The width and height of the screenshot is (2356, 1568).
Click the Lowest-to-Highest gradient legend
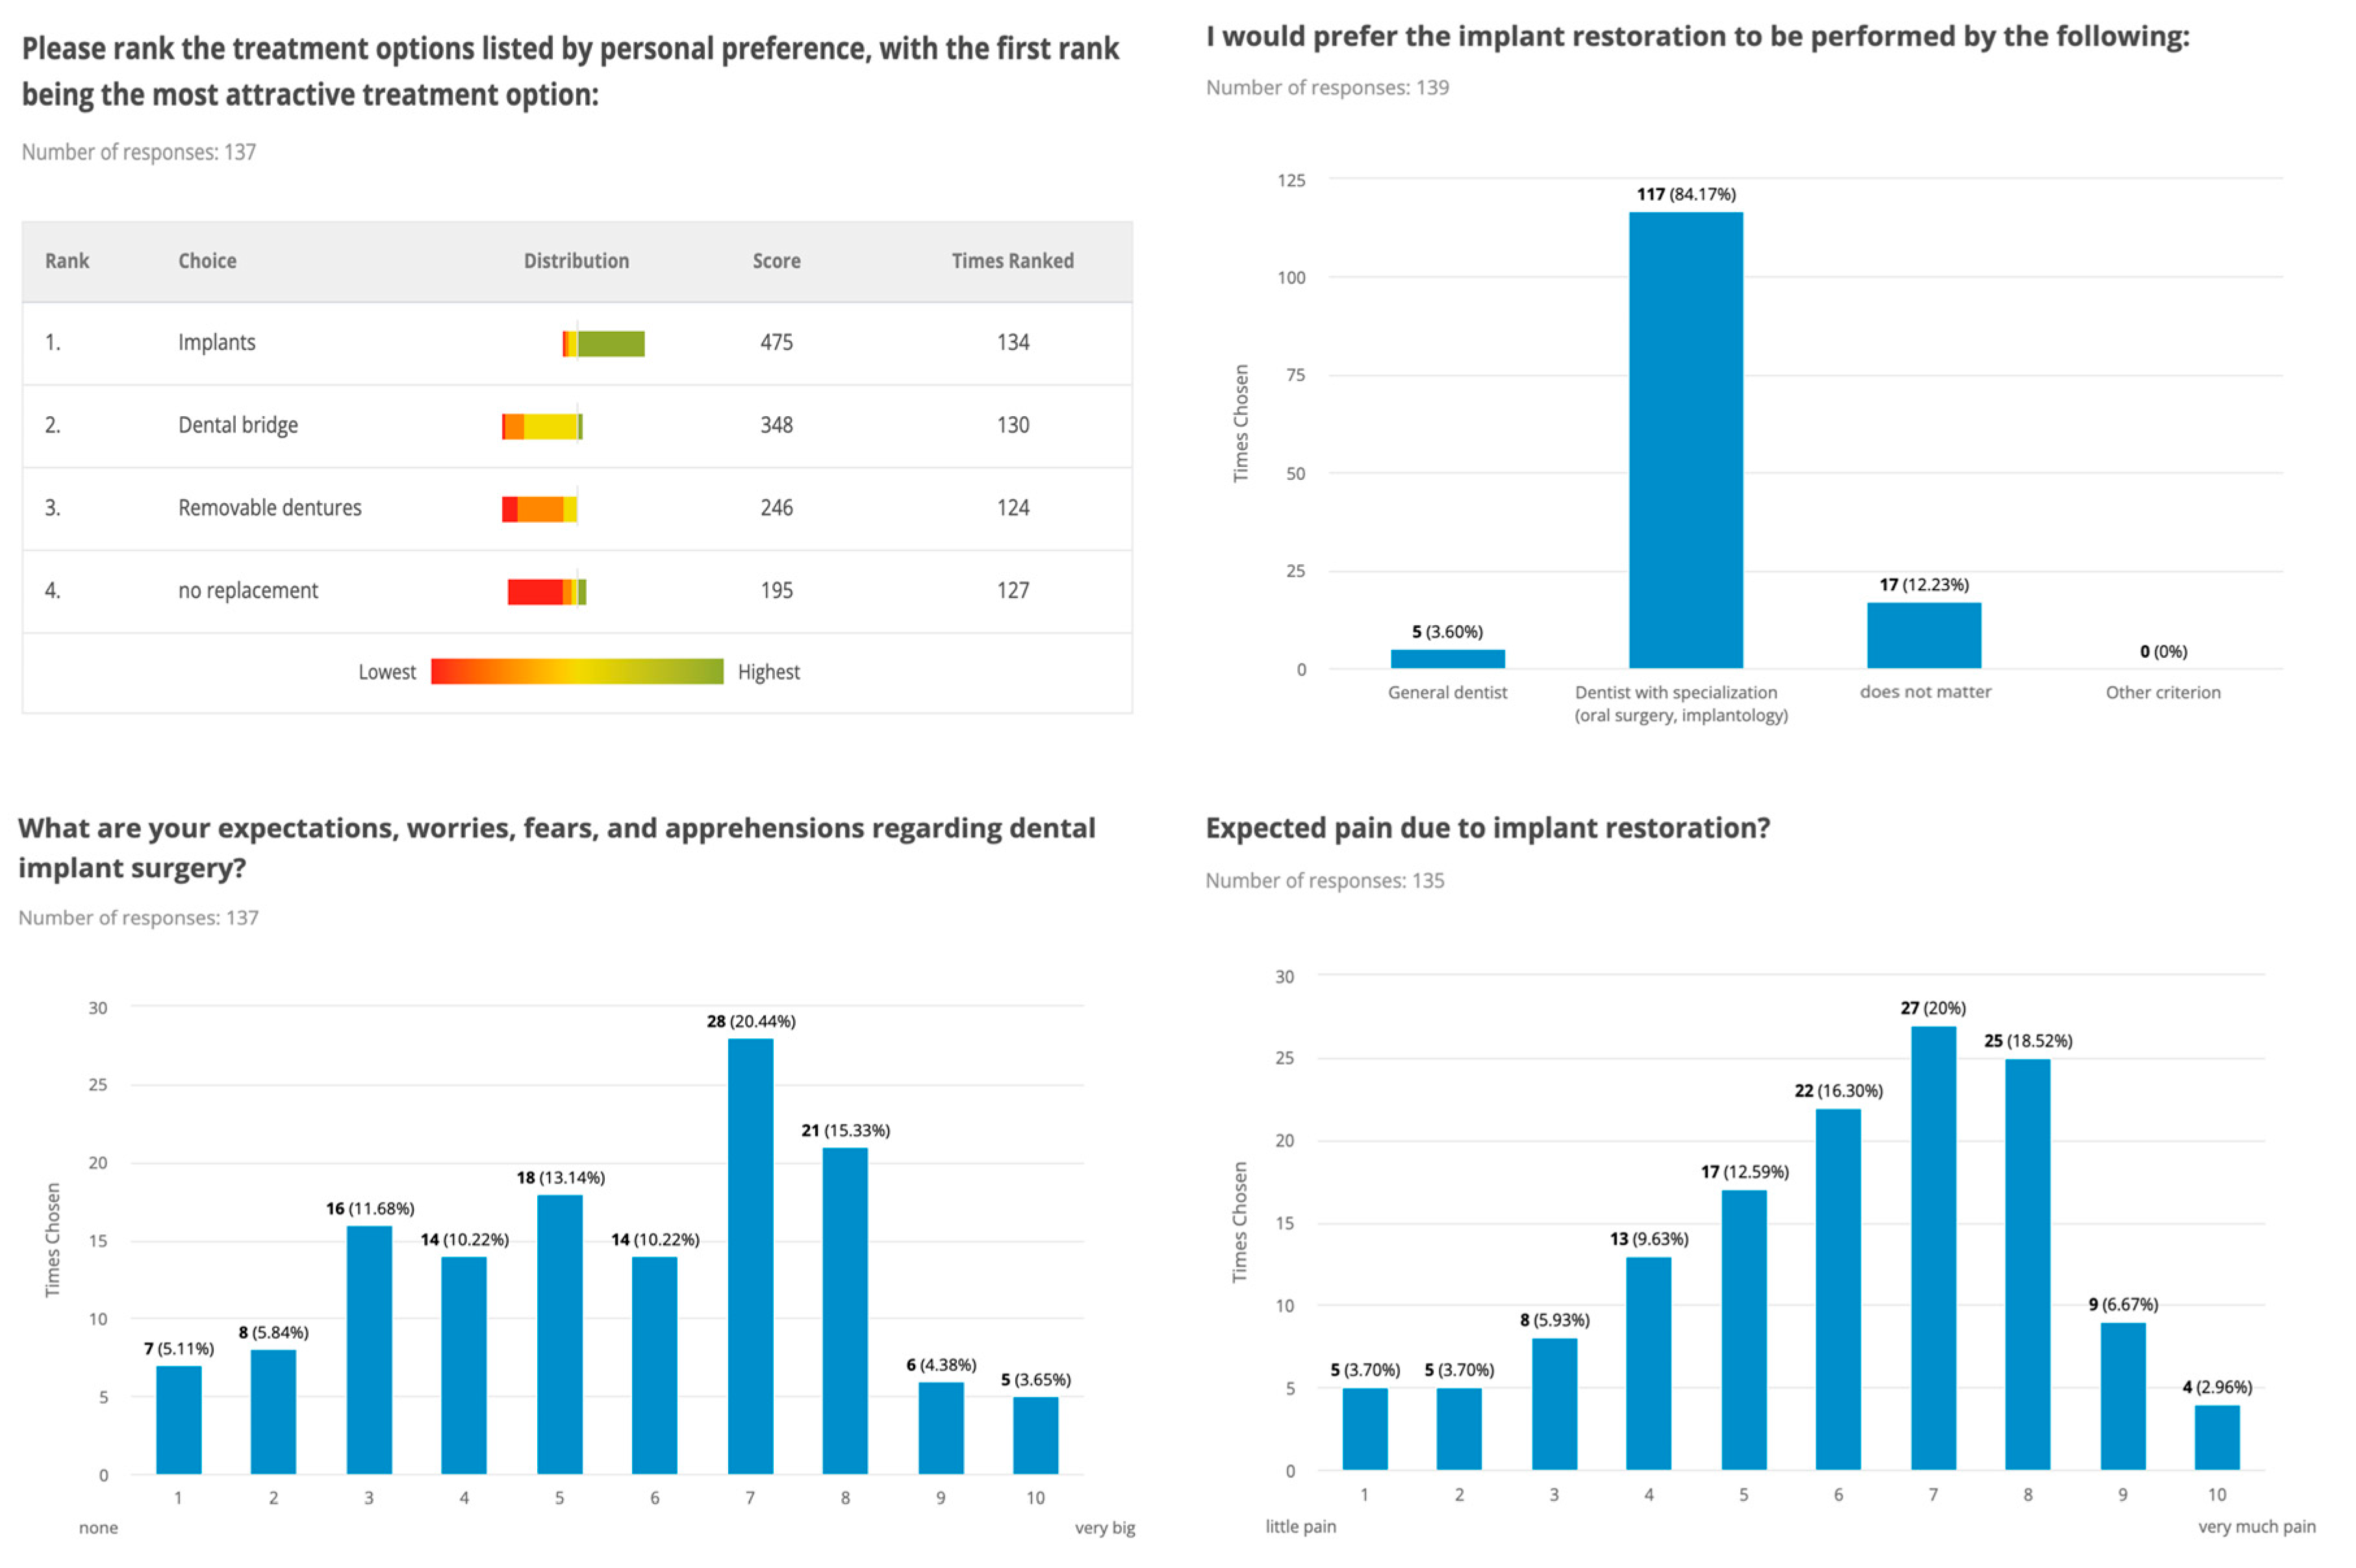tap(577, 672)
